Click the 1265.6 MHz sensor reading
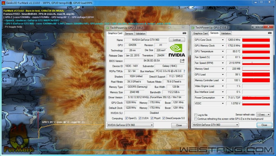 tap(234, 40)
